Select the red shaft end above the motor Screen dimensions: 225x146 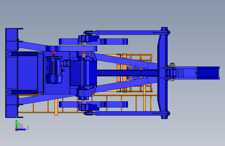(54, 53)
